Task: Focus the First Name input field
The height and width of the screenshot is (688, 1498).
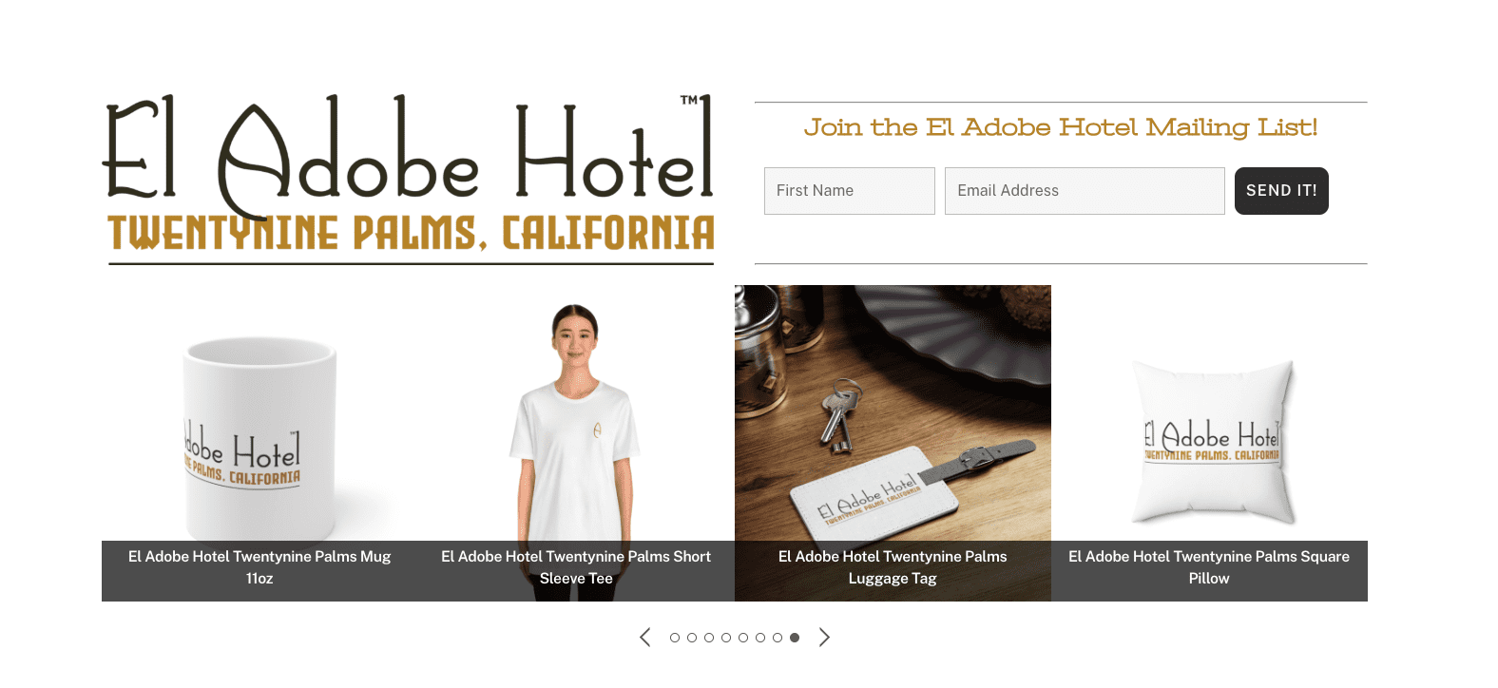Action: 850,191
